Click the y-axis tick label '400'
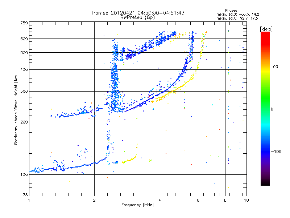Screen dimensions: 290x218 24,70
